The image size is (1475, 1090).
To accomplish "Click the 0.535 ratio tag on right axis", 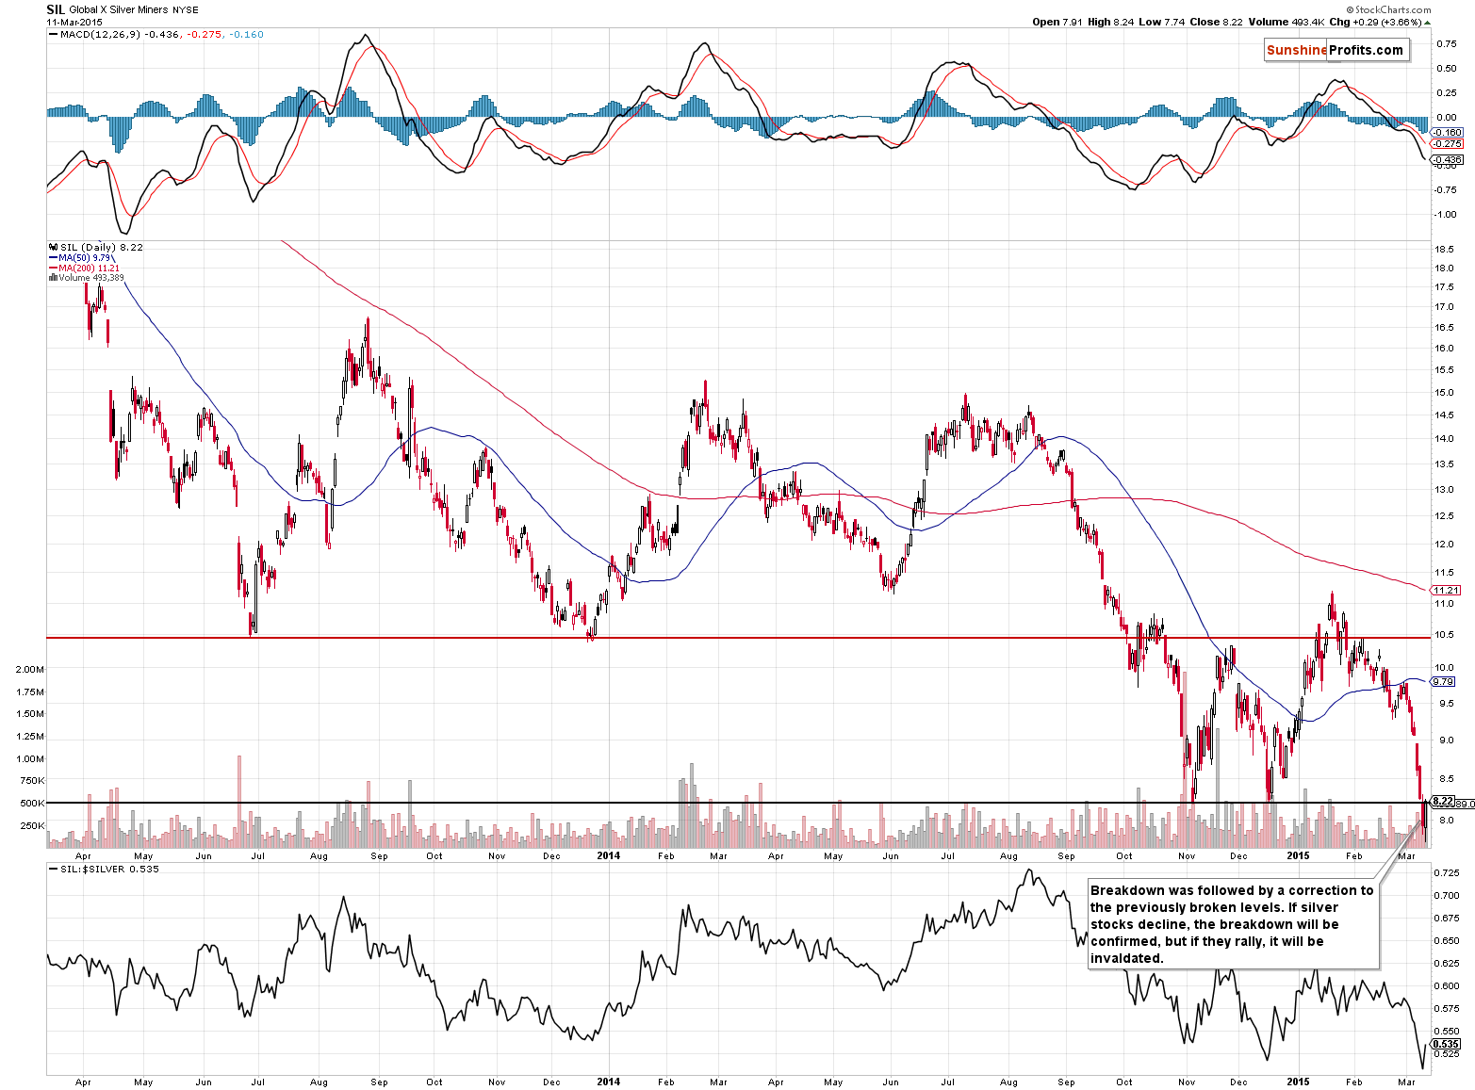I will pyautogui.click(x=1446, y=1044).
